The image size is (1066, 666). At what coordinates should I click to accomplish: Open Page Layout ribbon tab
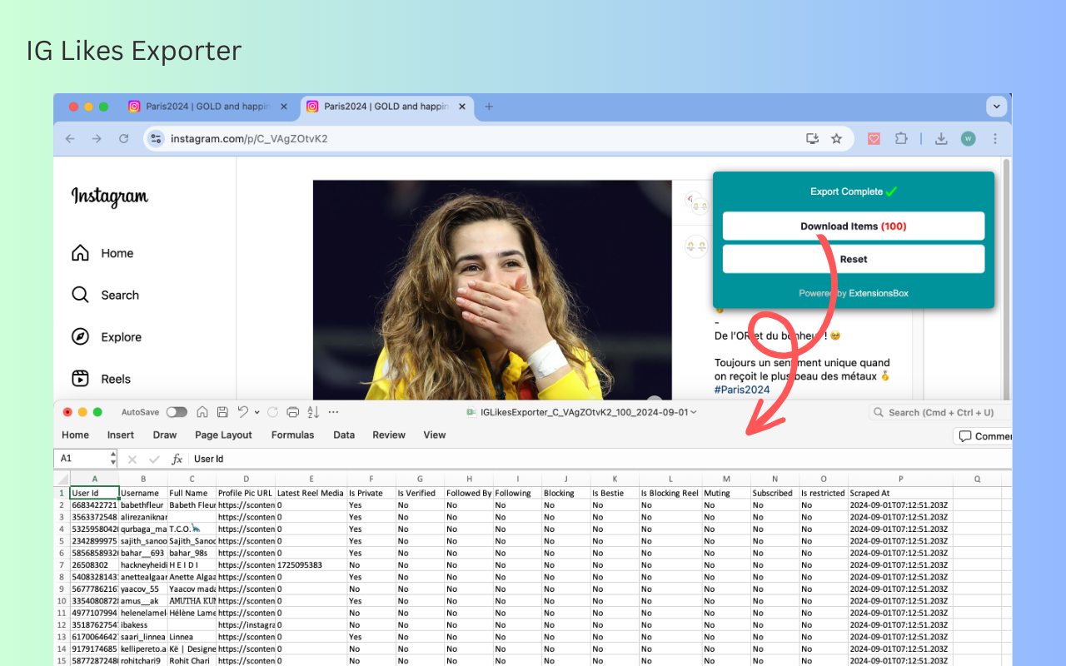[223, 435]
